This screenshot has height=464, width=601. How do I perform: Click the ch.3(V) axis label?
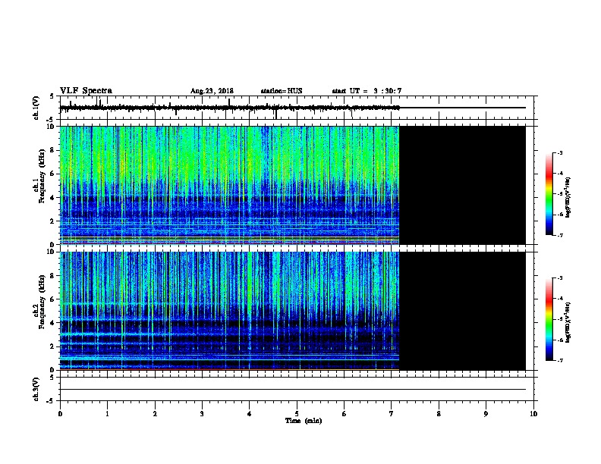coord(36,389)
